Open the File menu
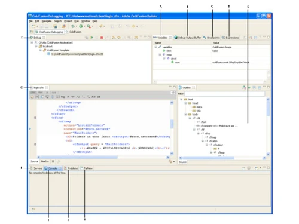Image resolution: width=299 pixels, height=224 pixels. click(x=30, y=21)
